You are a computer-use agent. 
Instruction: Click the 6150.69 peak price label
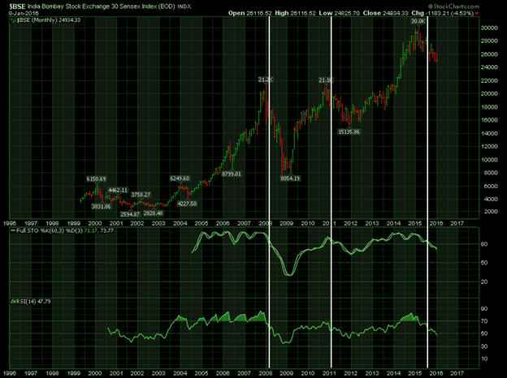[x=96, y=178]
